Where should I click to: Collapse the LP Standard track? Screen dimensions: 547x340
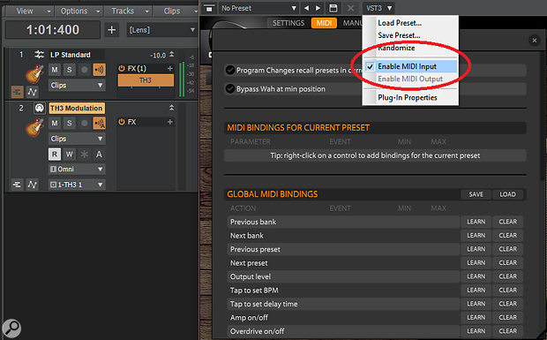click(171, 55)
